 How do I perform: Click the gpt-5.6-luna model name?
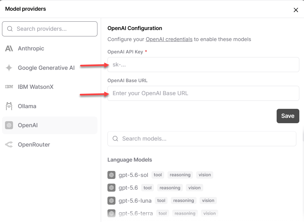pyautogui.click(x=135, y=201)
